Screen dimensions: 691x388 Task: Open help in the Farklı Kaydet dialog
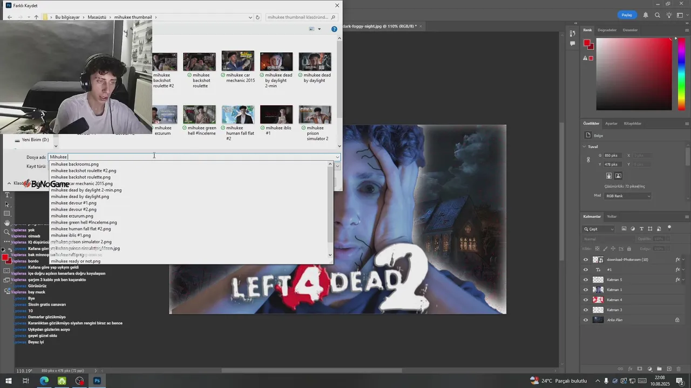[334, 29]
